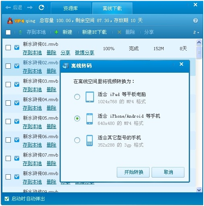The width and height of the screenshot is (204, 206).
Task: Click the iPad tablet icon
Action: pyautogui.click(x=90, y=97)
